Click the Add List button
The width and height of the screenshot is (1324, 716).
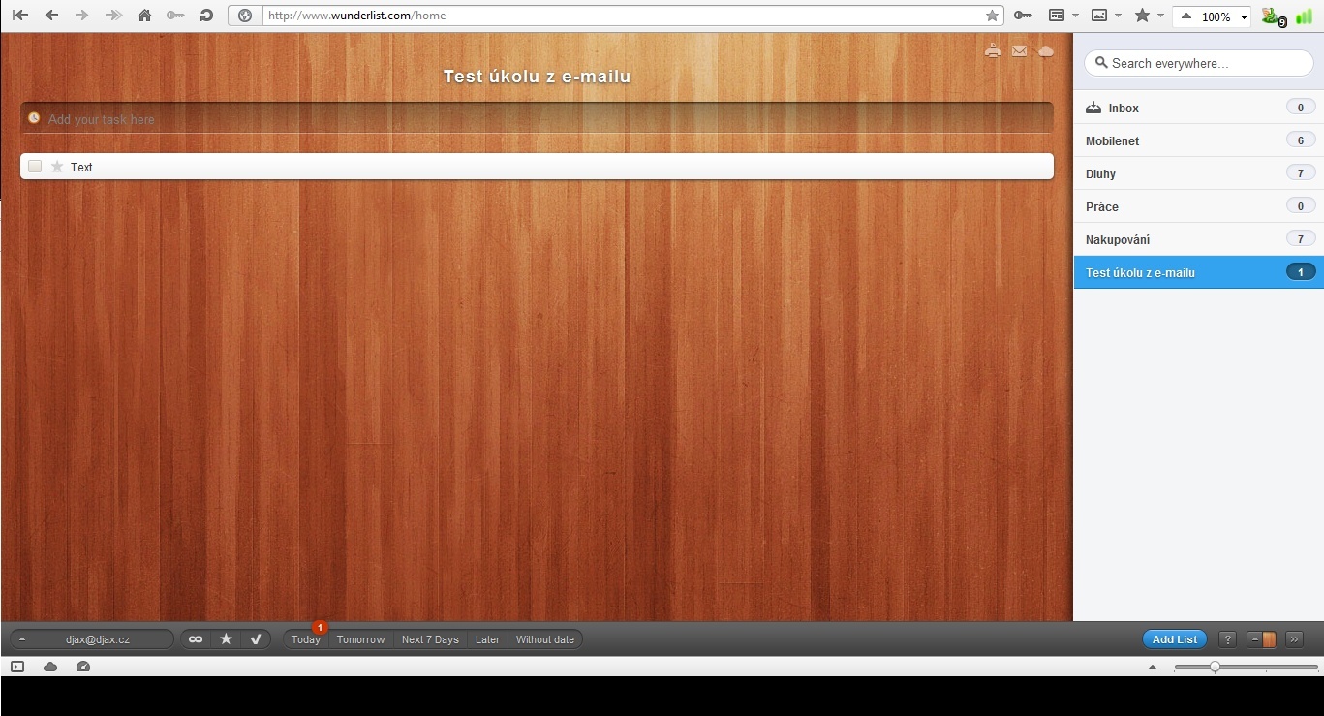(x=1174, y=639)
